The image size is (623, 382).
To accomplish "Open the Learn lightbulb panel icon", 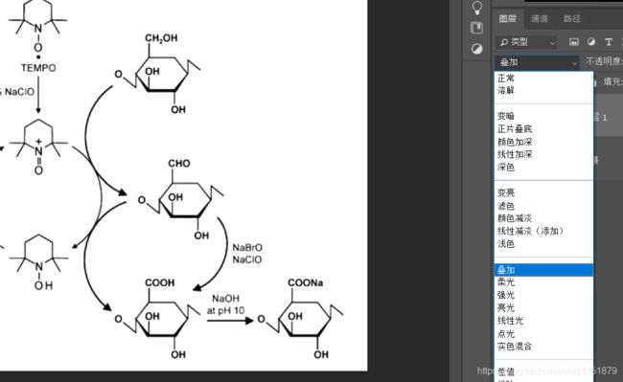I will tap(476, 7).
